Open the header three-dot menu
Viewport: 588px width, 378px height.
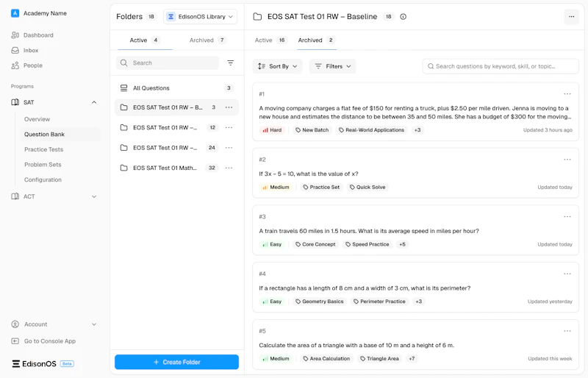(572, 17)
